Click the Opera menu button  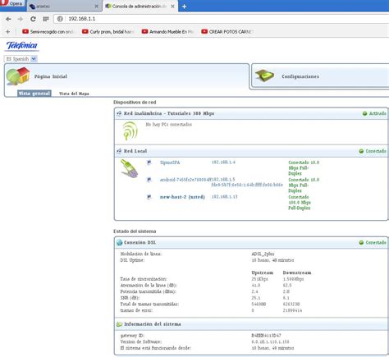12,4
